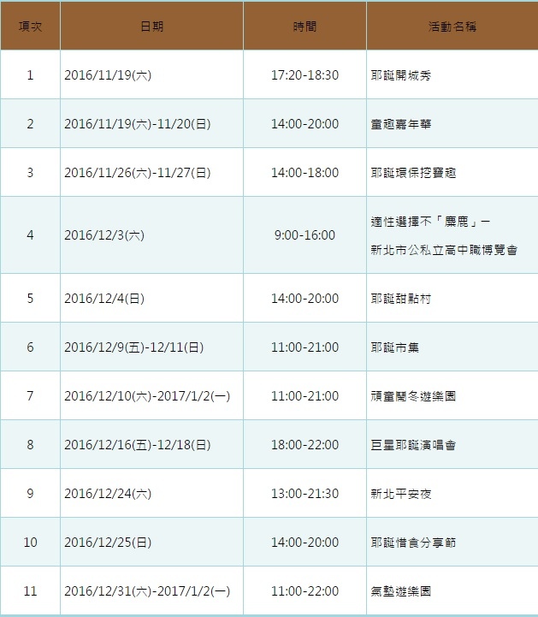The image size is (538, 617).
Task: Click the 日期 column header
Action: (151, 27)
